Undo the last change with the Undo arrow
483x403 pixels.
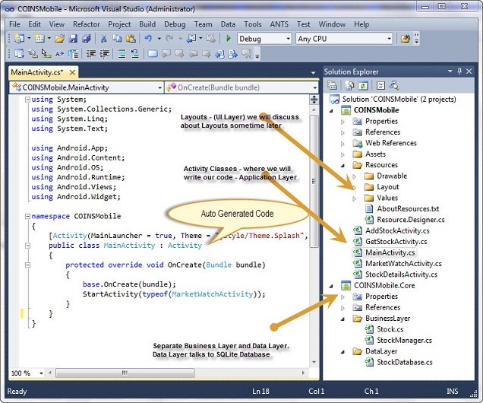pyautogui.click(x=149, y=39)
